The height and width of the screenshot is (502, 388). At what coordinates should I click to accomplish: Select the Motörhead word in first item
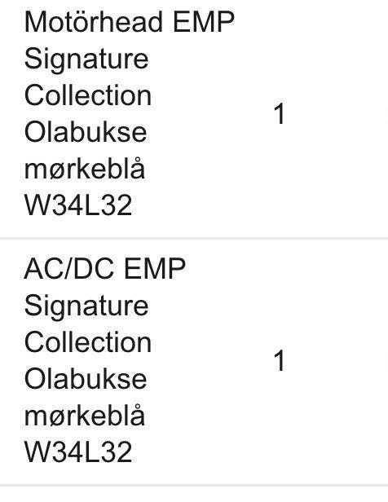(94, 22)
